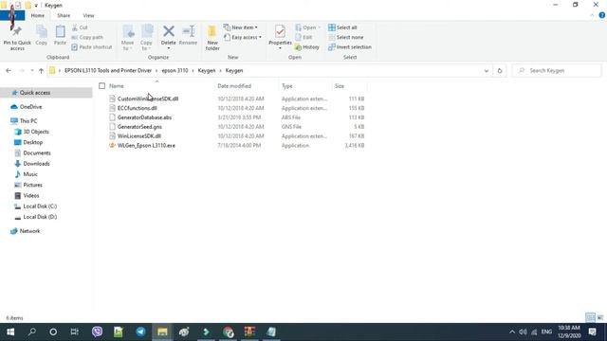
Task: Open the New item dropdown
Action: pos(240,27)
